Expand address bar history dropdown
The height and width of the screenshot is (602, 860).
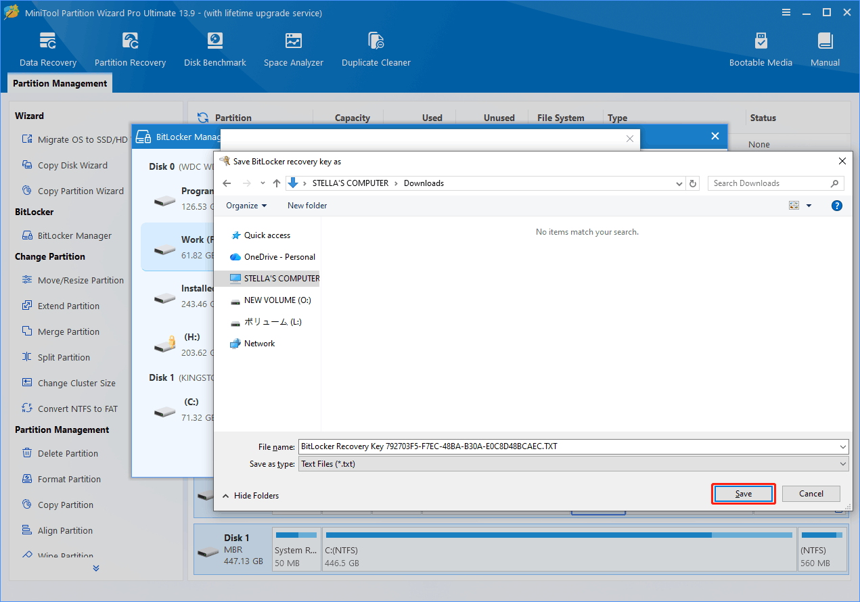[680, 183]
